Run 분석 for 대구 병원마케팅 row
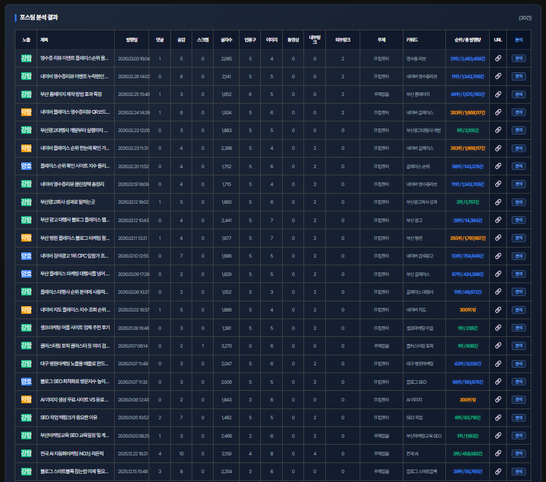This screenshot has height=482, width=546. click(519, 364)
